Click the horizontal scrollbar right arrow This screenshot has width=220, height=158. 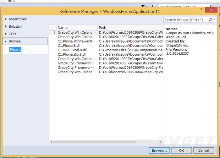[x=161, y=142]
